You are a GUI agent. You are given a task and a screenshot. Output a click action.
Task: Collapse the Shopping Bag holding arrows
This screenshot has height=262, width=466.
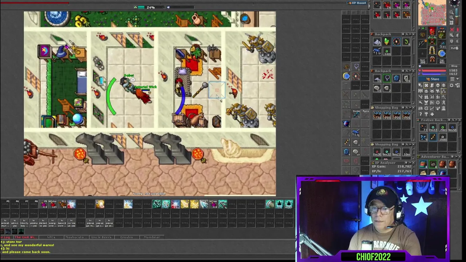[x=410, y=108]
